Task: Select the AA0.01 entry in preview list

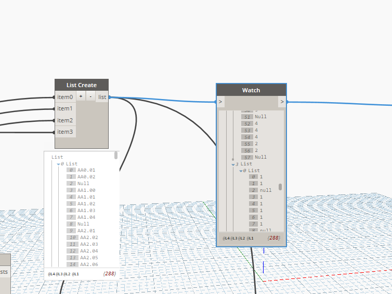Action: 86,170
